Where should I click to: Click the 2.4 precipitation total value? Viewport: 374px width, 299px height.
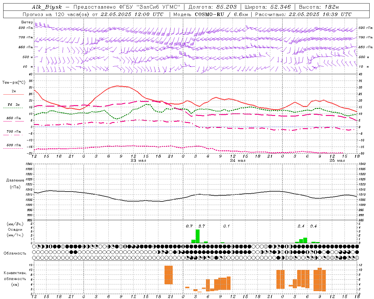301,226
